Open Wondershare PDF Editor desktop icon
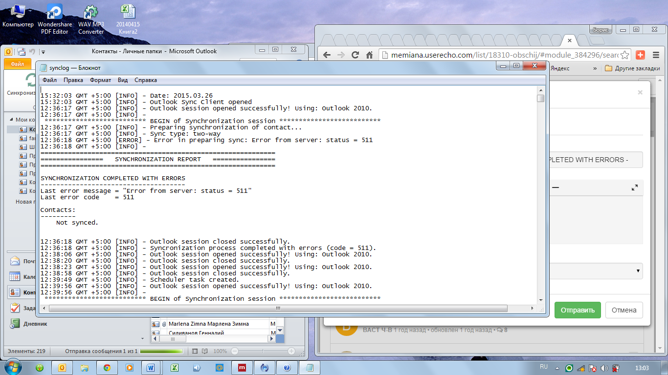 coord(54,20)
